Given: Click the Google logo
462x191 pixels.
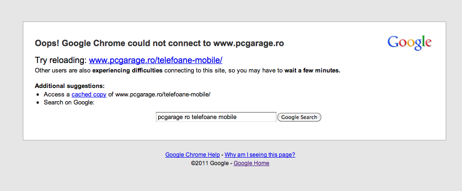Looking at the screenshot, I should pos(409,42).
